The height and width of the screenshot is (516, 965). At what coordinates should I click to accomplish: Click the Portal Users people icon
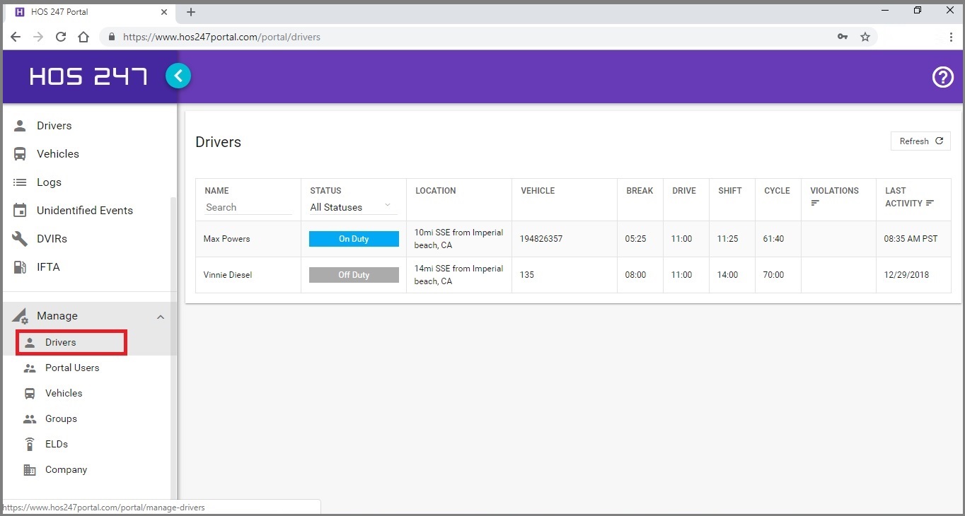[30, 368]
